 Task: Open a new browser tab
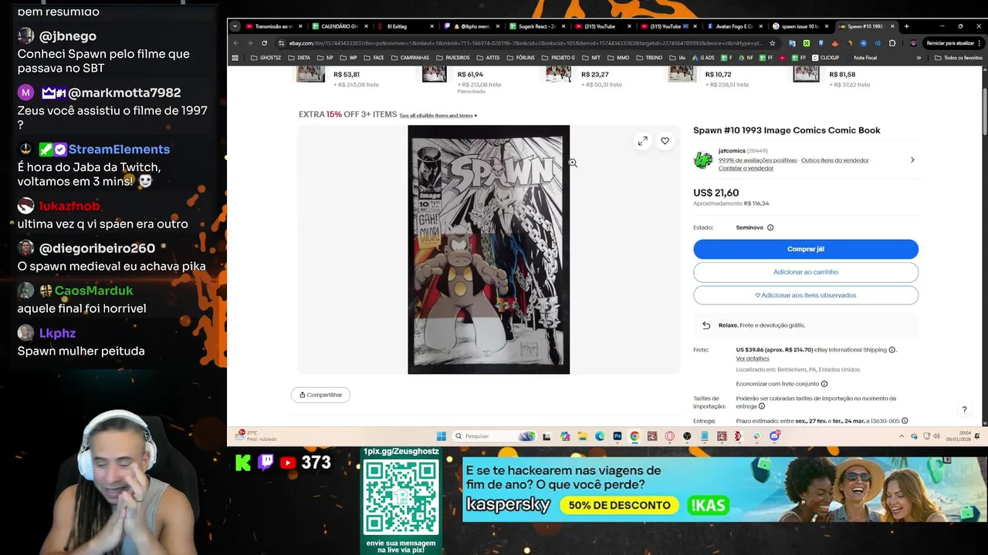point(906,26)
